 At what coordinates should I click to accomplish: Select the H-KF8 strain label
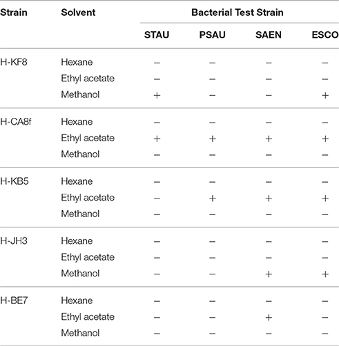(14, 62)
